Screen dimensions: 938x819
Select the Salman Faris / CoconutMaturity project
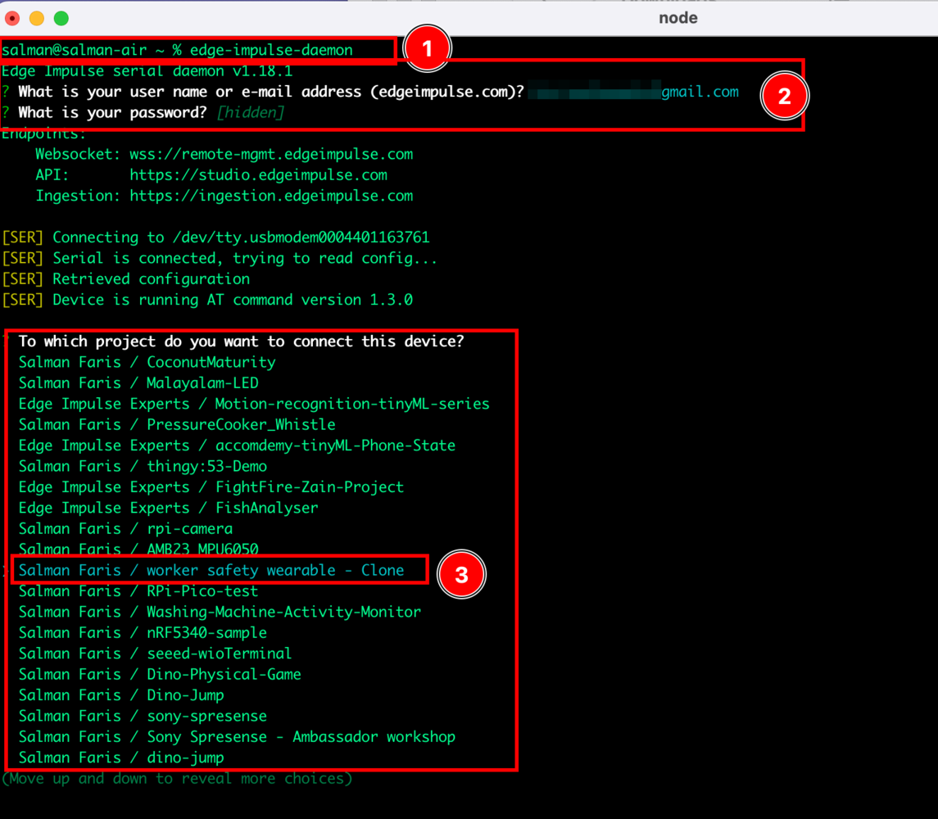click(147, 362)
